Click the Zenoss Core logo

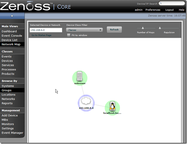click(x=35, y=6)
